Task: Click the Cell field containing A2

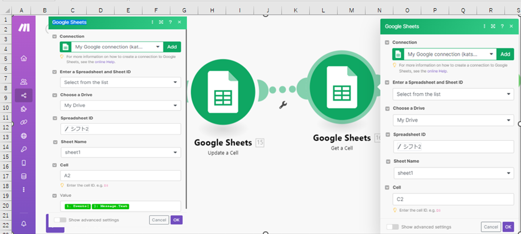Action: pyautogui.click(x=121, y=176)
